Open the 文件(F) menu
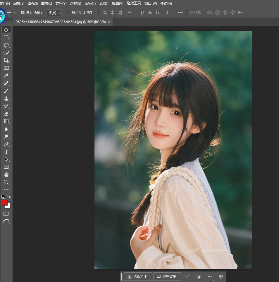 click(5, 4)
